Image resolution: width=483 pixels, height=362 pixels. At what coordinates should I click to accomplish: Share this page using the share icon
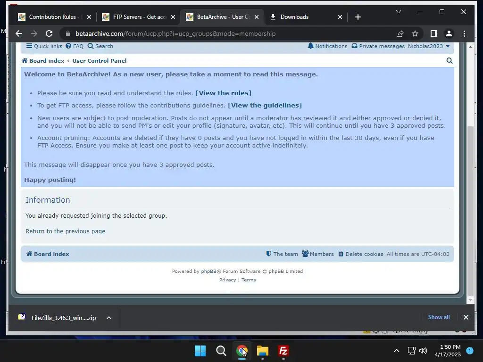pos(400,33)
